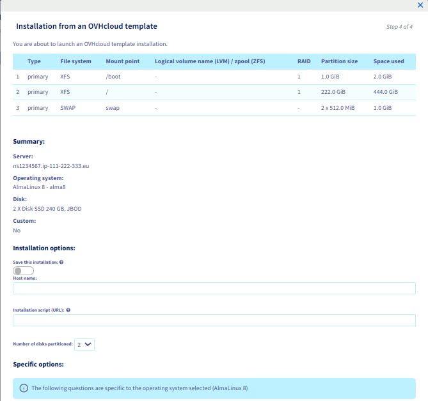
Task: Click help icon beside Save this installation
Action: (61, 262)
